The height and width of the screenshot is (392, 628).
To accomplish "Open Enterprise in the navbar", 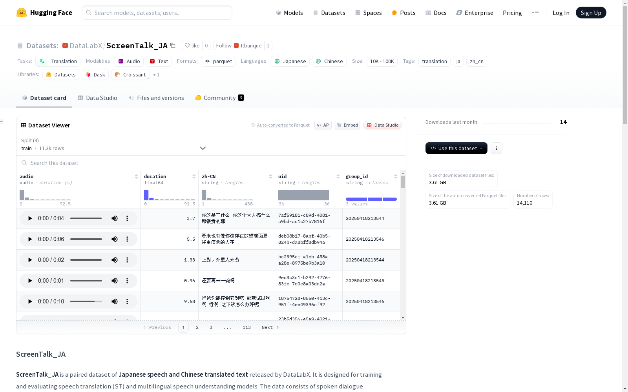I will [475, 13].
